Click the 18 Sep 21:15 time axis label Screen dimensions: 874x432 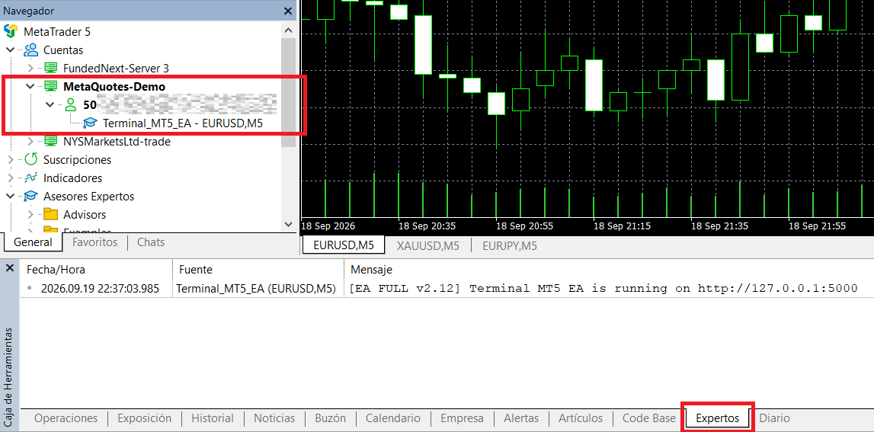tap(622, 226)
